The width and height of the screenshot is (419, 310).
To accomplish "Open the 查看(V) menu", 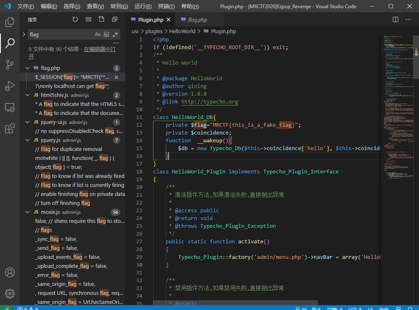I will click(95, 6).
